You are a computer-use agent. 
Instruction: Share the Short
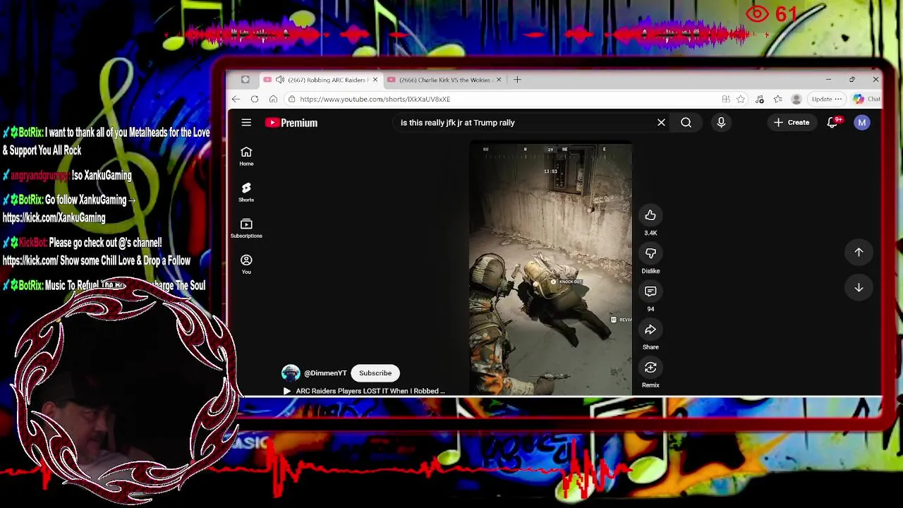[650, 329]
